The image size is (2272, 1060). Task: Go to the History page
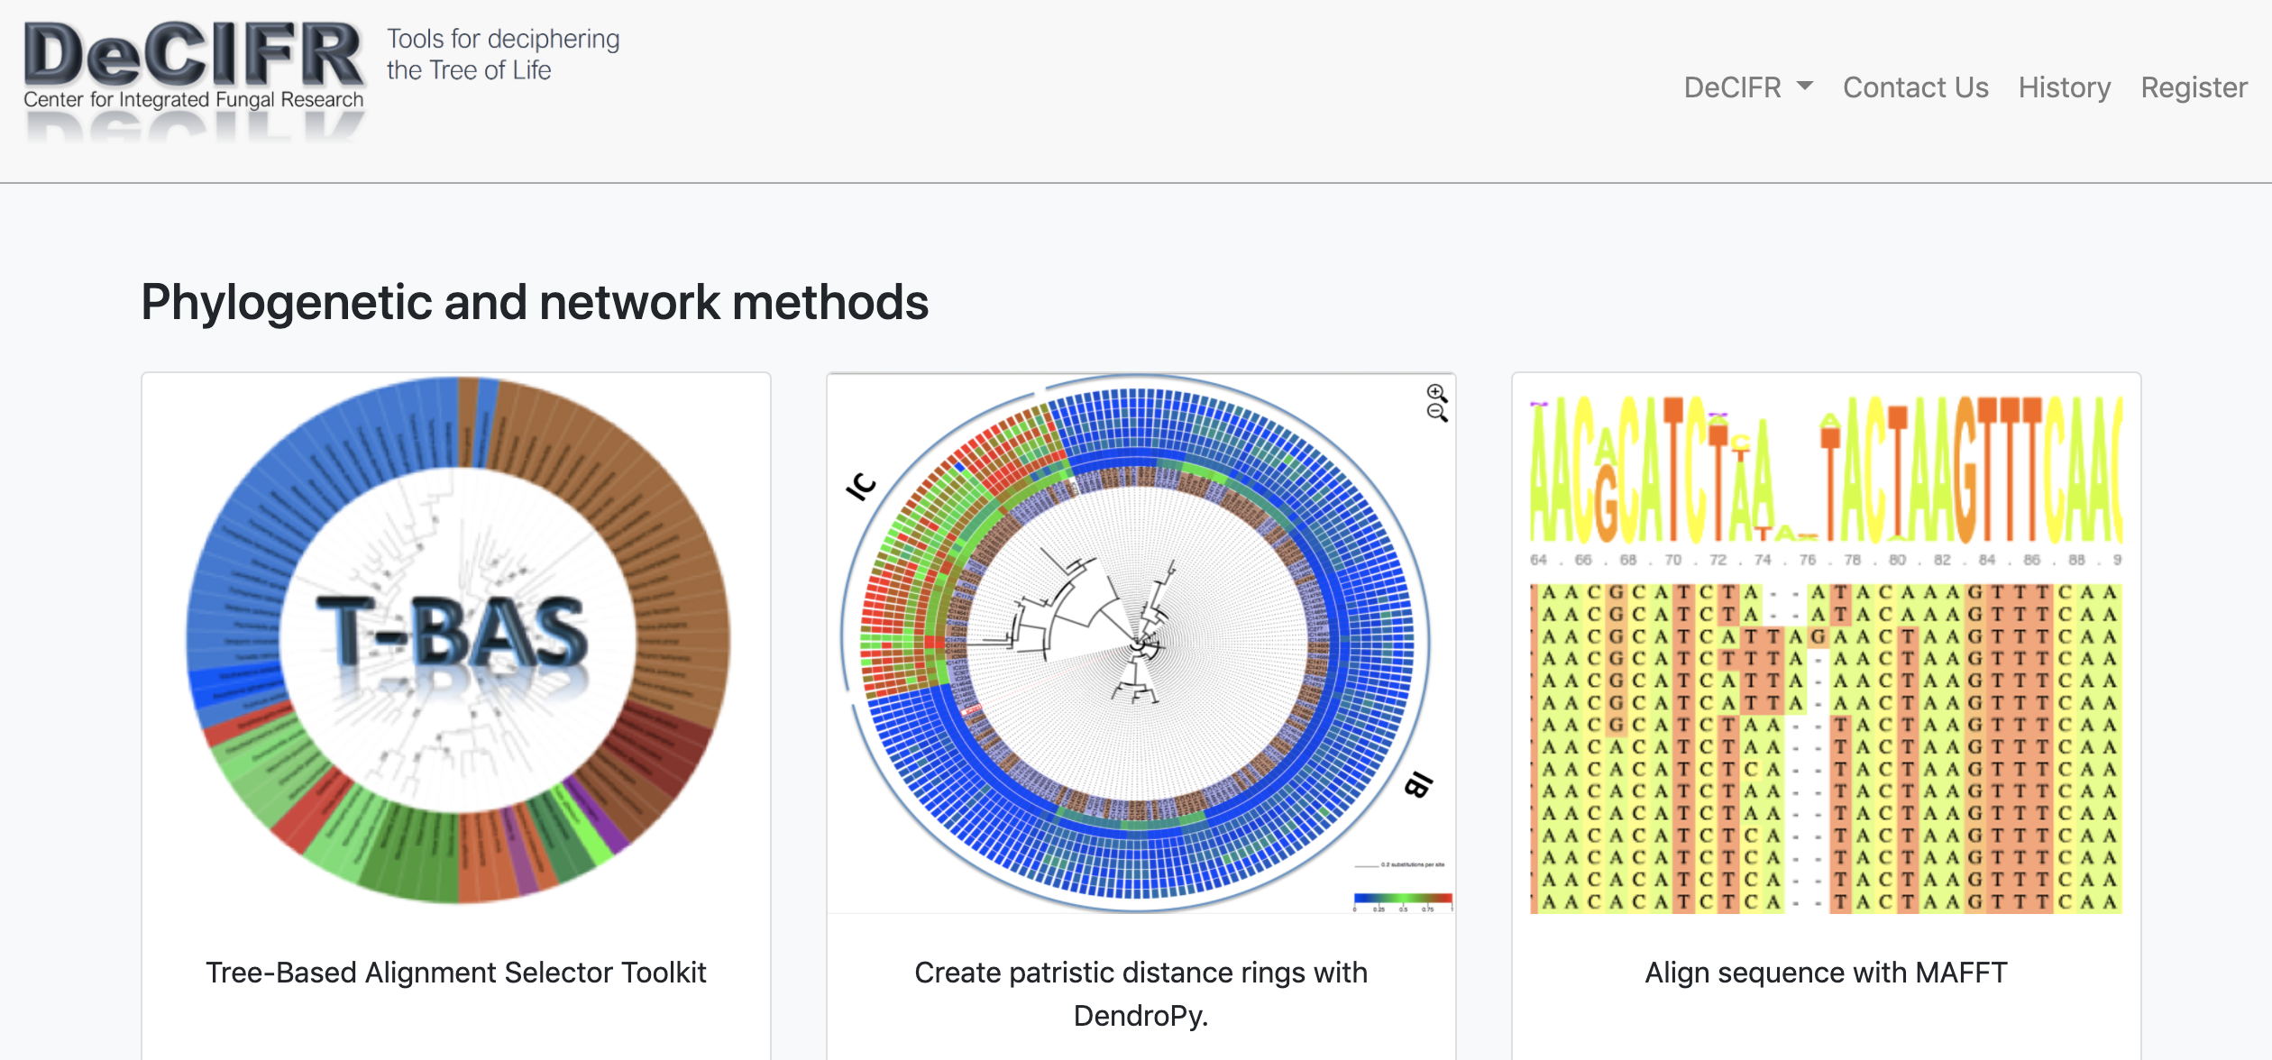(x=2065, y=87)
